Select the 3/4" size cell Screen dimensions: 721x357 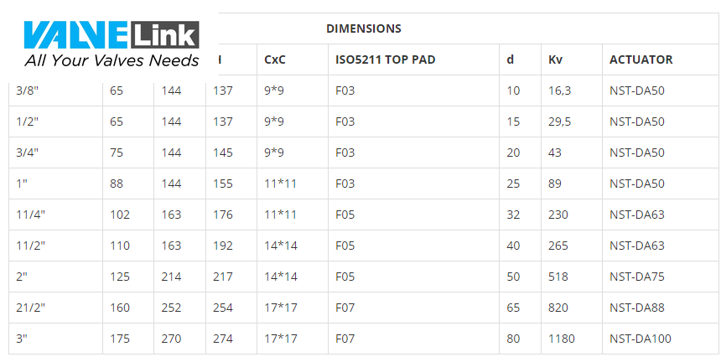(28, 153)
